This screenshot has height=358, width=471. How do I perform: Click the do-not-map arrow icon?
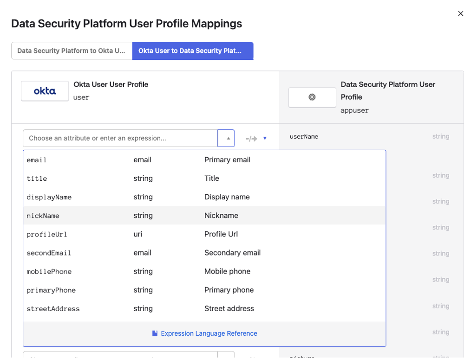pos(251,139)
